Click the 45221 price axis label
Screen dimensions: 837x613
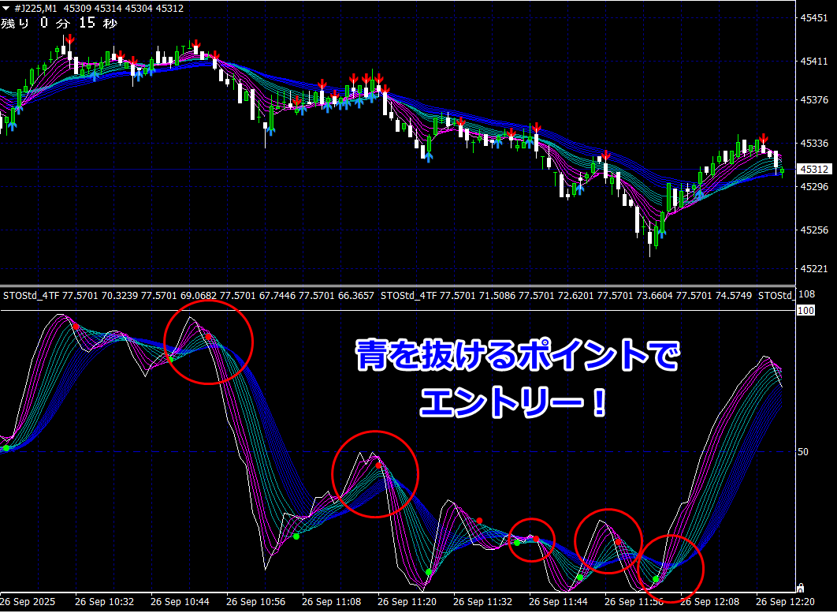tap(814, 269)
